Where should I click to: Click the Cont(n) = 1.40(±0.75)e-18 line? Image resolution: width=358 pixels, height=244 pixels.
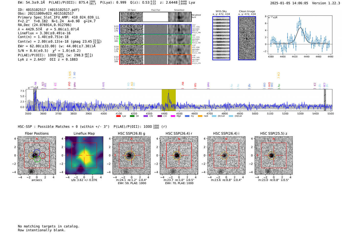click(x=43, y=37)
